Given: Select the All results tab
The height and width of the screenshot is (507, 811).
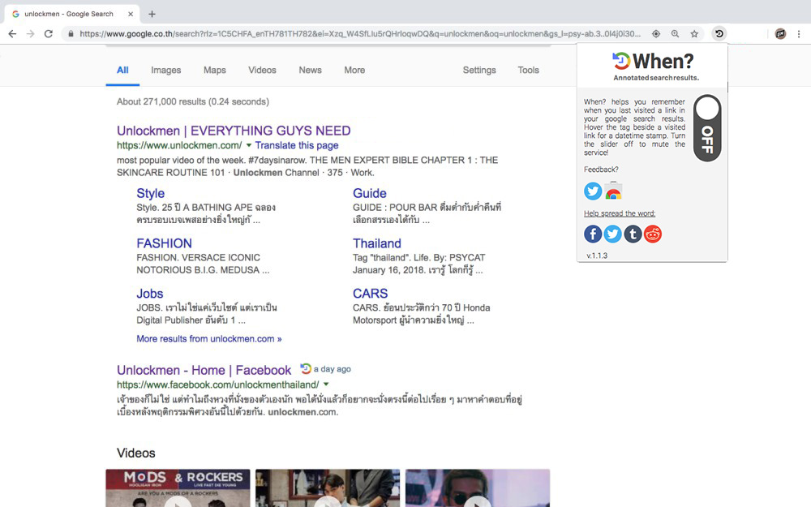Looking at the screenshot, I should 122,70.
